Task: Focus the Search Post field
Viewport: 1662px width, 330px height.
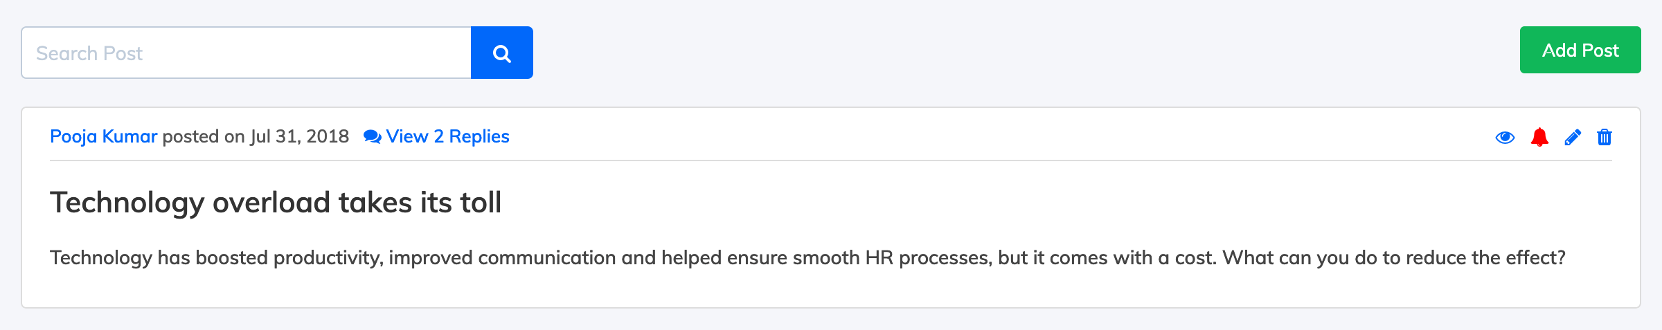Action: pos(247,53)
